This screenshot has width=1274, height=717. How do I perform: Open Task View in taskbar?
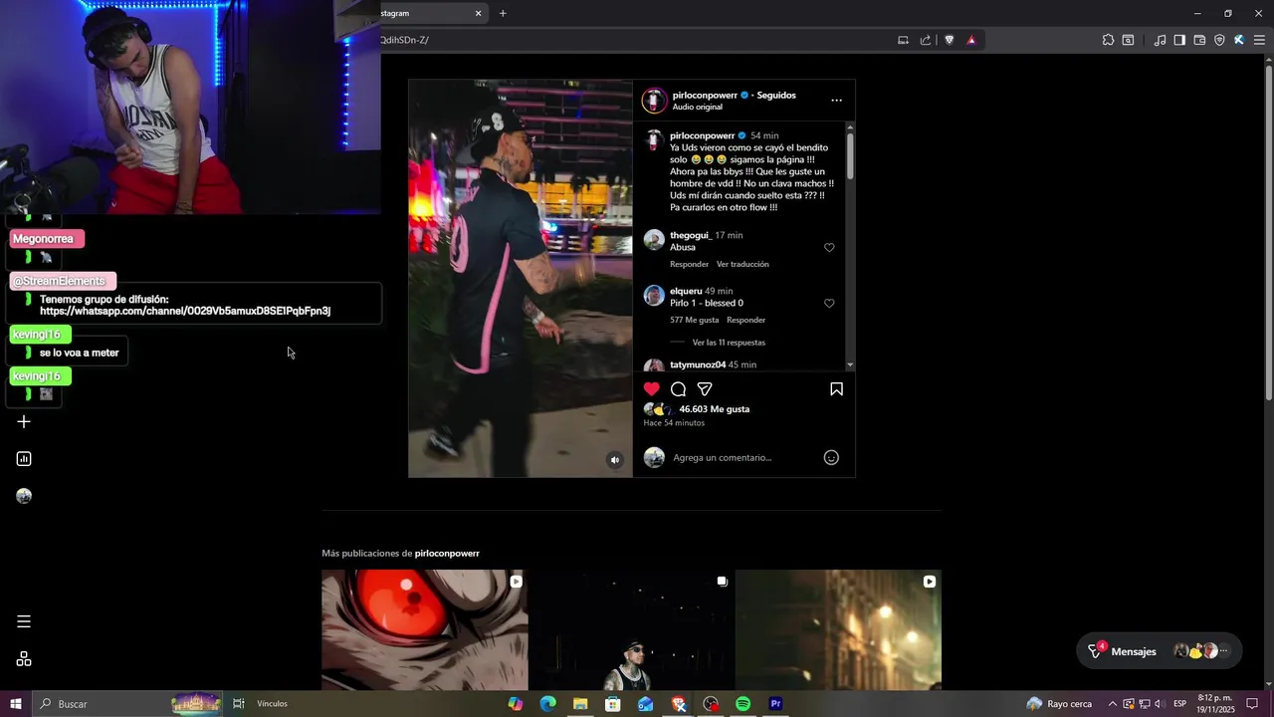[x=239, y=704]
